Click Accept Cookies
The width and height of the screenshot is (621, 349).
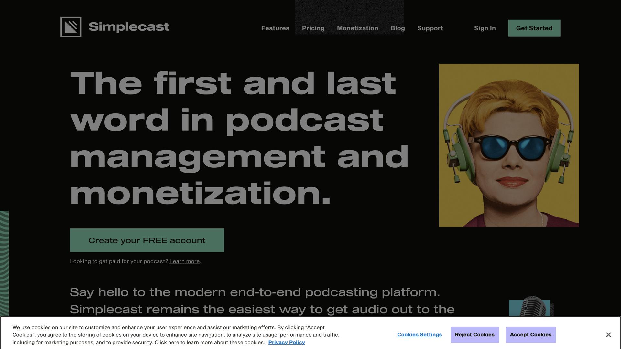click(x=531, y=335)
